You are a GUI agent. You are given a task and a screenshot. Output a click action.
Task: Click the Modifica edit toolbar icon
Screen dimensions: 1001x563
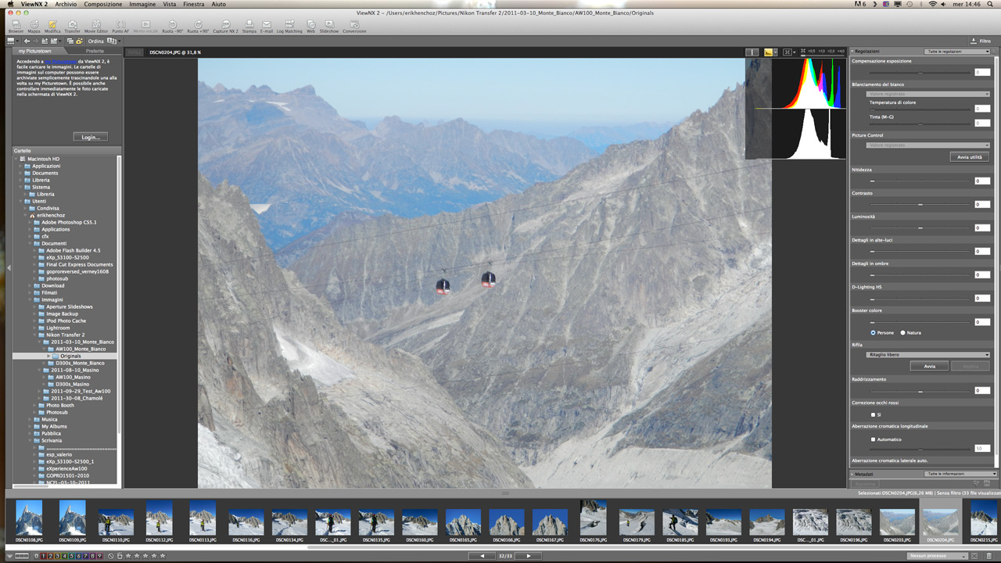click(52, 27)
